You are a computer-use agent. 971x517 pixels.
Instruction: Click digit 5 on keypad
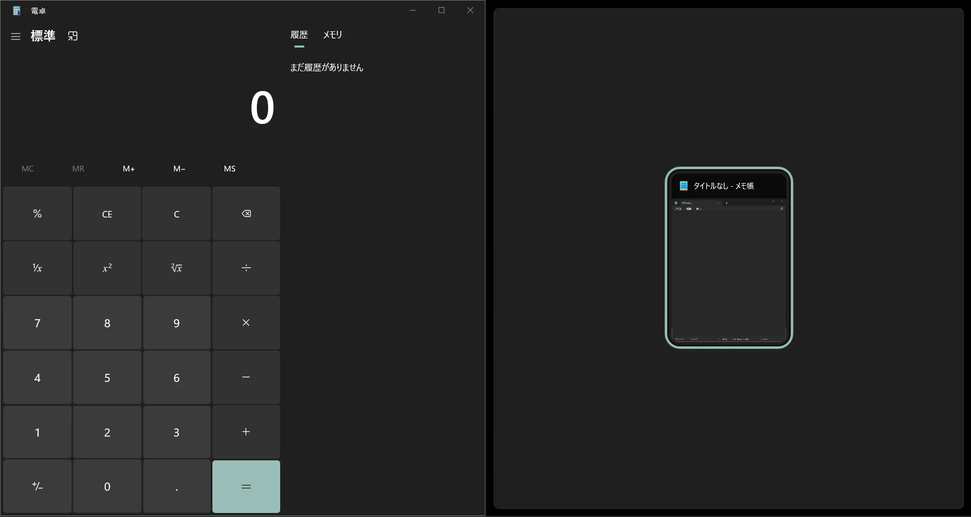tap(107, 377)
